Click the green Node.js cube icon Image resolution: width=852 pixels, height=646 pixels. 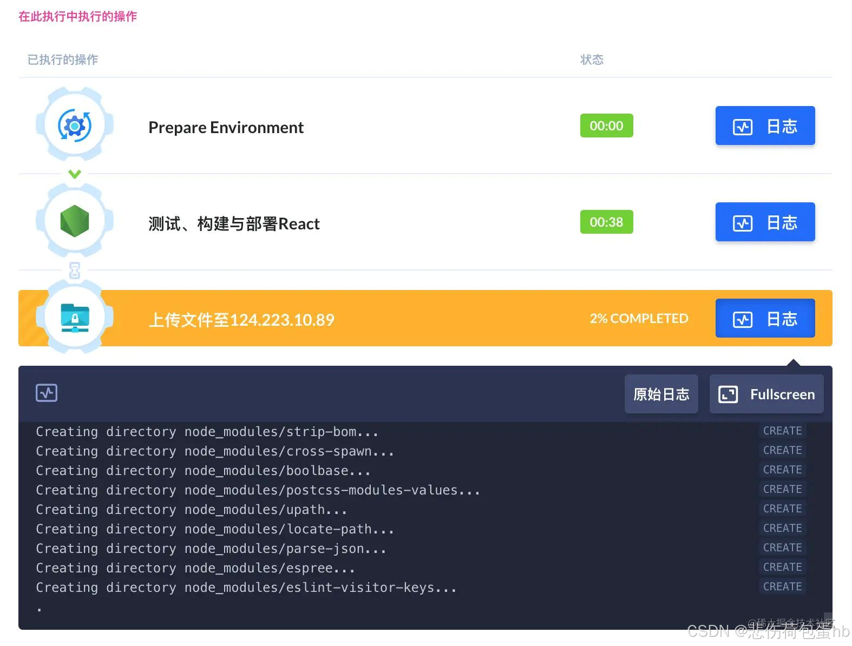tap(75, 221)
